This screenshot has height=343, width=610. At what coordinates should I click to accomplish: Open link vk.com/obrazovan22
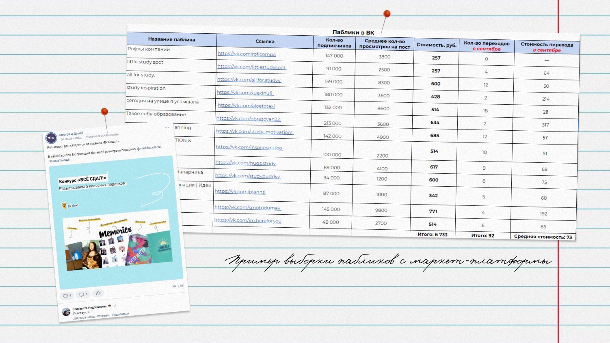point(249,119)
